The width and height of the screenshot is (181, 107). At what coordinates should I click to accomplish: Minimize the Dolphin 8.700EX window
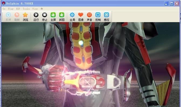click(166, 3)
